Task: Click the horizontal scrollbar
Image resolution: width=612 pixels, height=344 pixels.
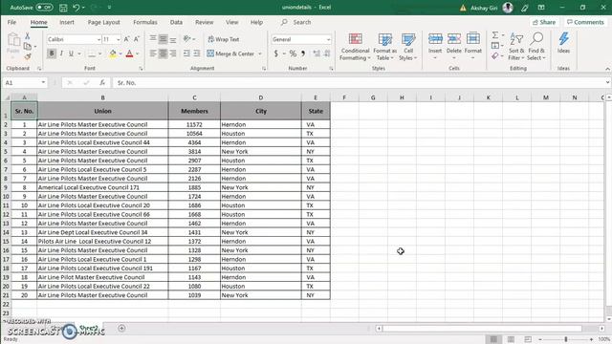Action: tap(482, 329)
